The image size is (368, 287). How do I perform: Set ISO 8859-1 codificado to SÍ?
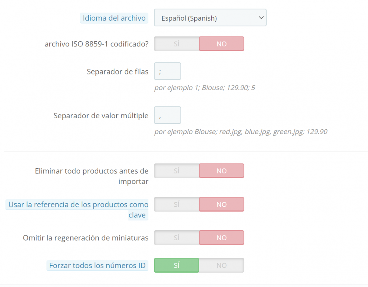click(177, 44)
